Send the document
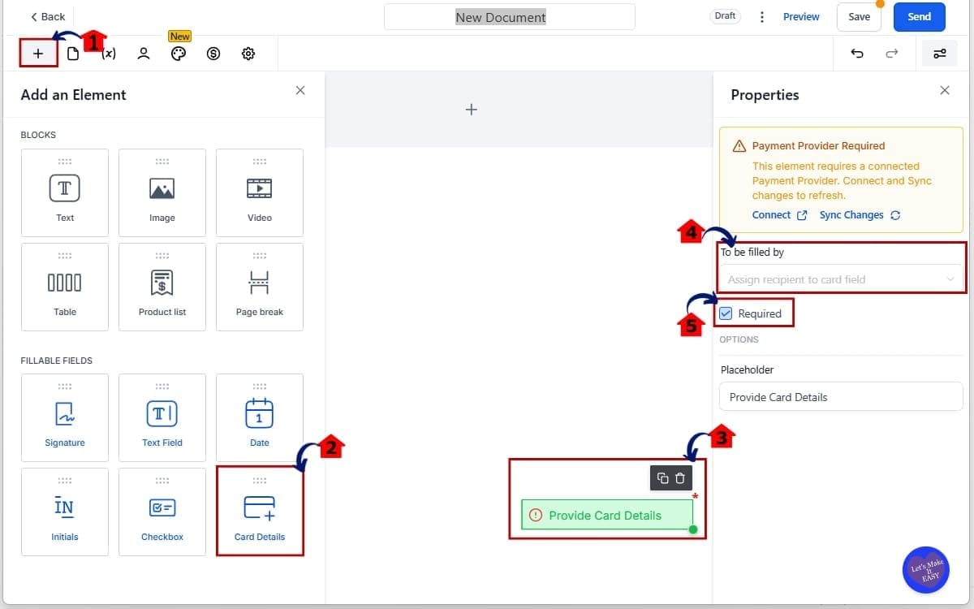This screenshot has height=609, width=974. coord(919,17)
